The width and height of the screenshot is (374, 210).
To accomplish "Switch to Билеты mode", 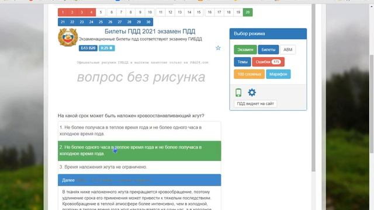I will pyautogui.click(x=268, y=50).
